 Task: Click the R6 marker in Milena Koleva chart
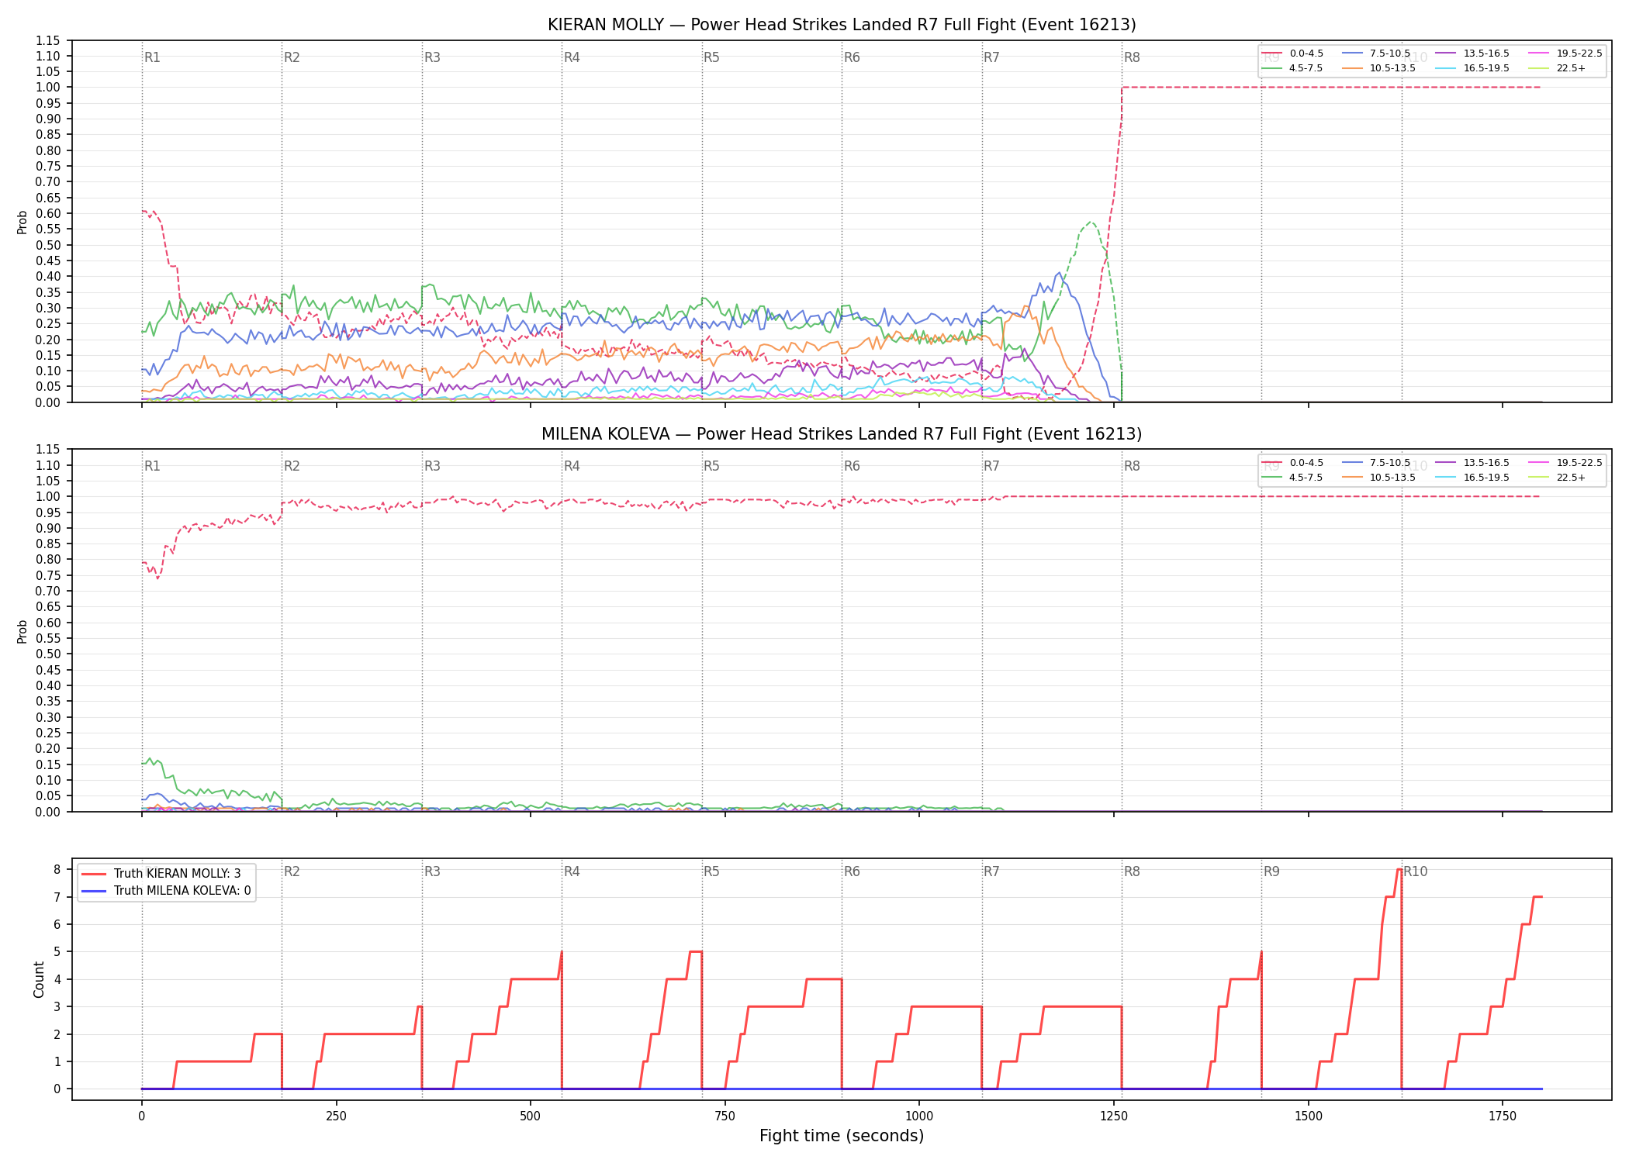(x=852, y=466)
